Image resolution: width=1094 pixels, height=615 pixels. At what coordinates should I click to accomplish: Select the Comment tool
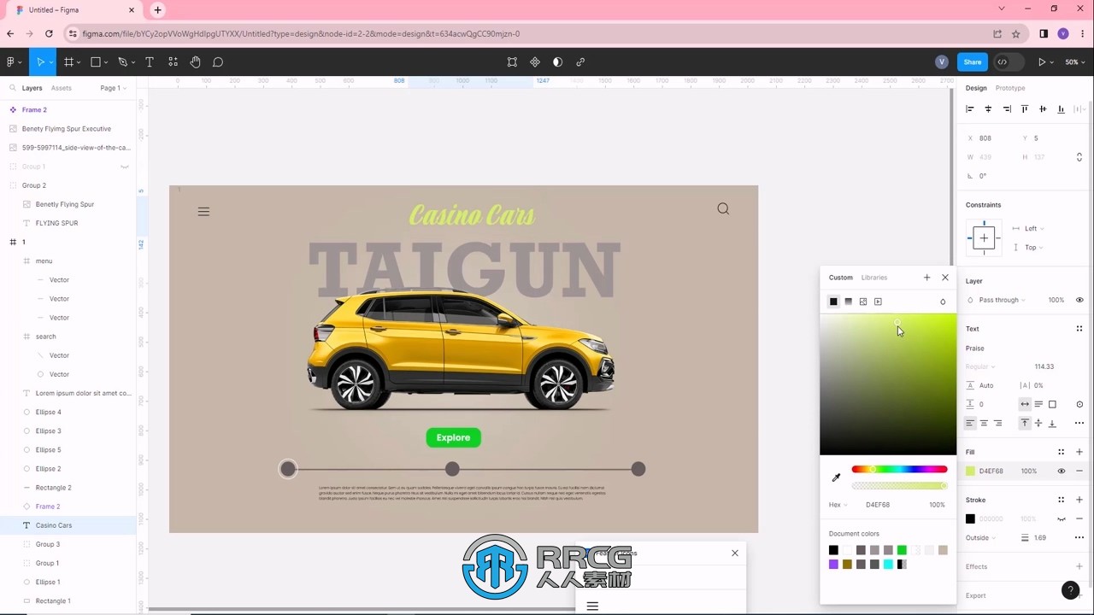tap(218, 62)
